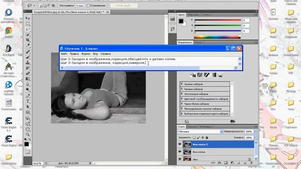This screenshot has width=301, height=169.
Task: Select the Path Selection arrow tool
Action: pos(28,107)
